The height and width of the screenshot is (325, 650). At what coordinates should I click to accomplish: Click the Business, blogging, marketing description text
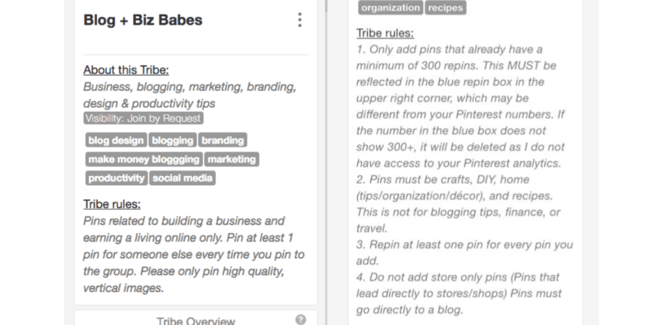pyautogui.click(x=189, y=95)
